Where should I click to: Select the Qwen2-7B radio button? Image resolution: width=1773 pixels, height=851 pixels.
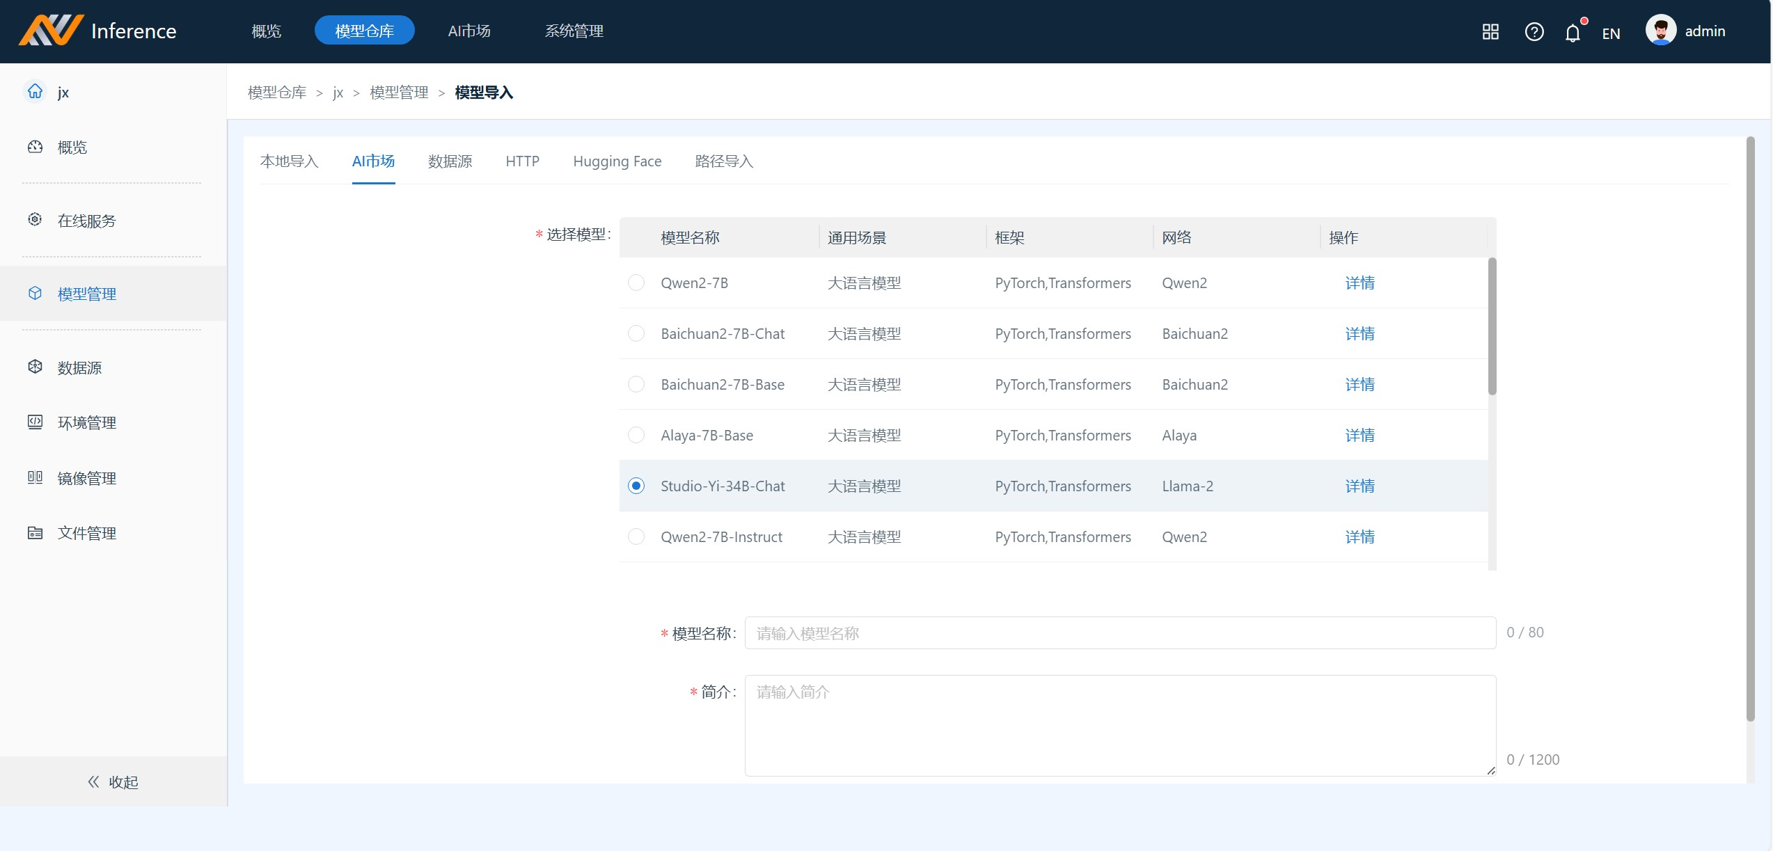pyautogui.click(x=636, y=283)
